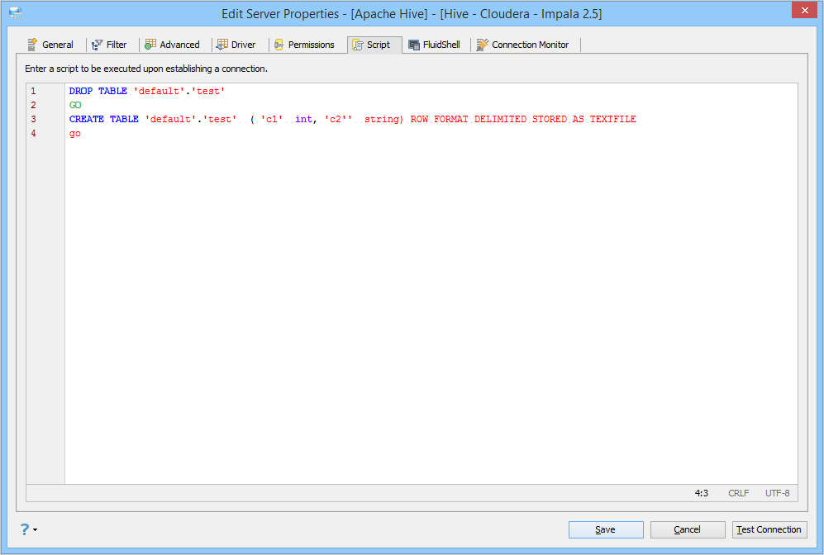Click the ROW keyword on line 3

(419, 119)
